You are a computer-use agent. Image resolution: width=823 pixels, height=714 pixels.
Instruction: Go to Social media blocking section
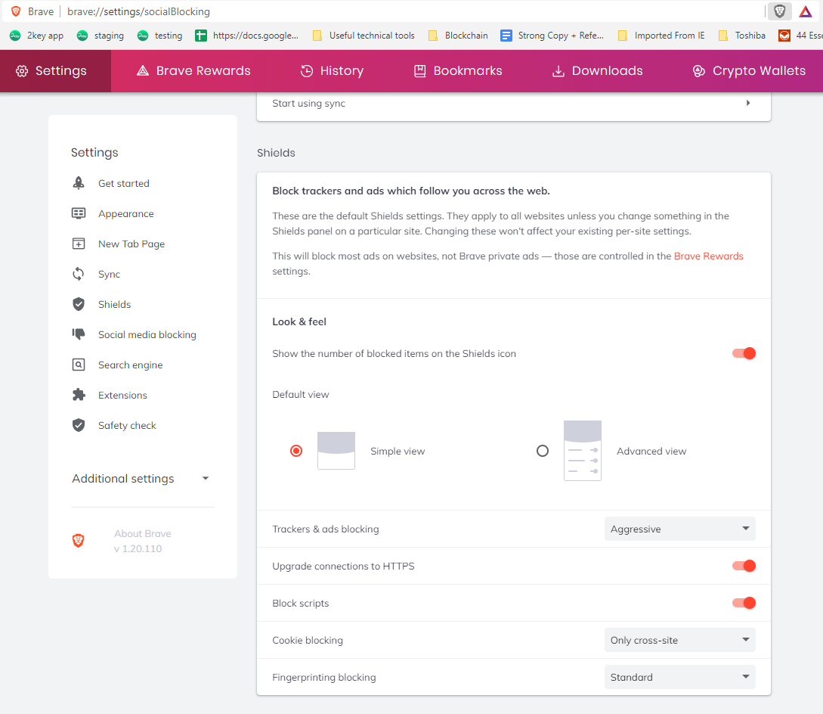147,334
